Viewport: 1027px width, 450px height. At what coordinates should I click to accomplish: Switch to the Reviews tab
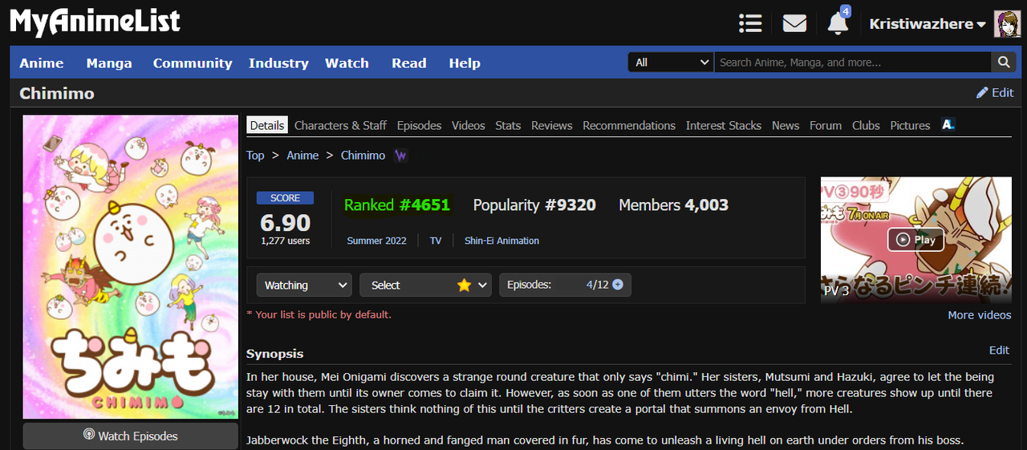[x=552, y=125]
